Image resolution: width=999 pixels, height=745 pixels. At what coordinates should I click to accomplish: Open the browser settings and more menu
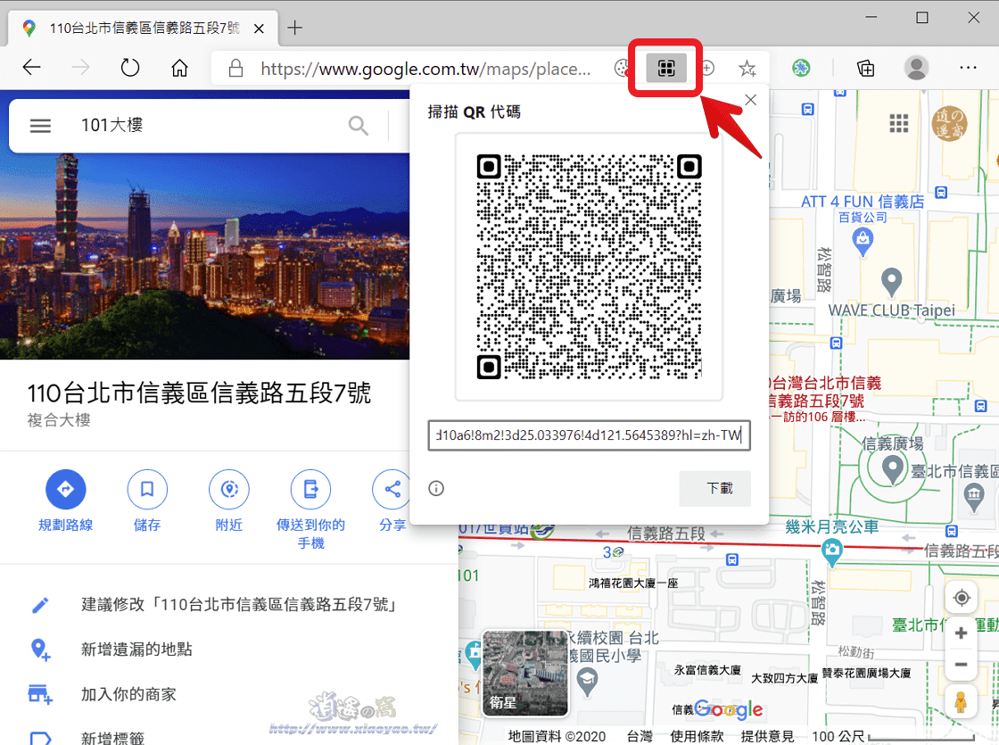[968, 68]
